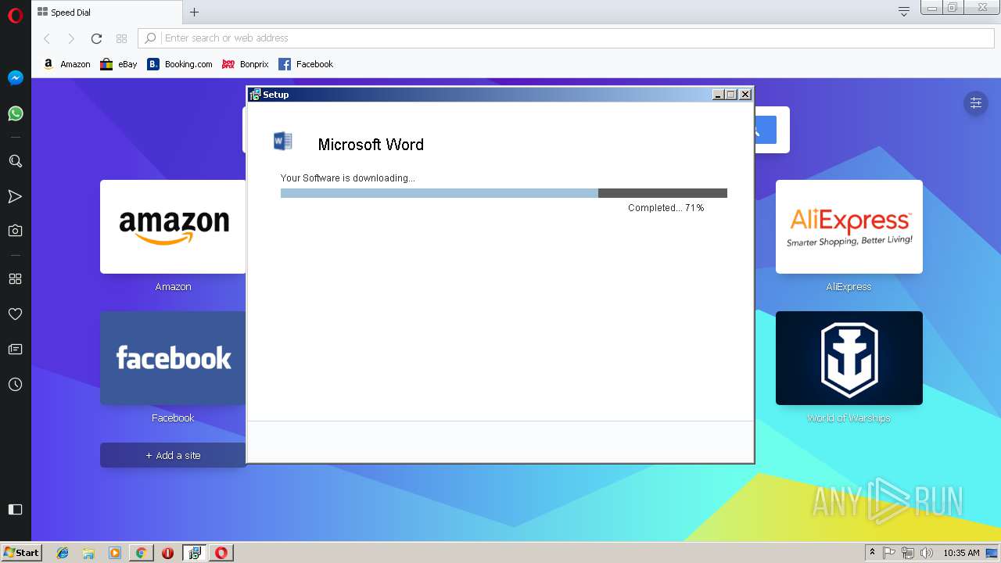Open the AliExpress speed dial tile
Screen dimensions: 1001x563
point(849,227)
